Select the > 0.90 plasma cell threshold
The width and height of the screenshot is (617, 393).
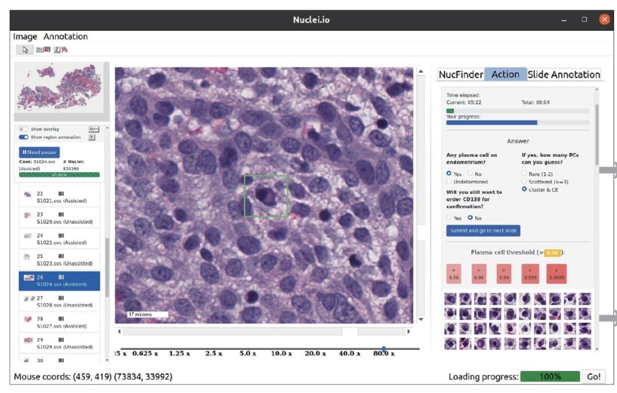point(480,273)
